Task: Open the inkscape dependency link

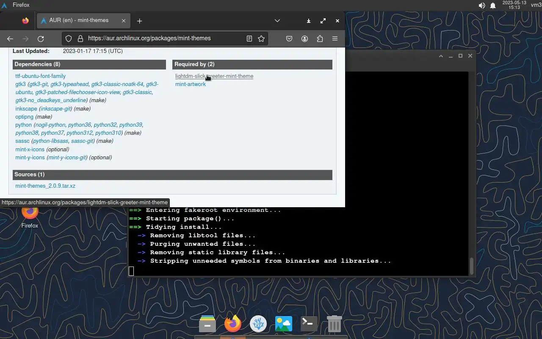Action: (x=26, y=109)
